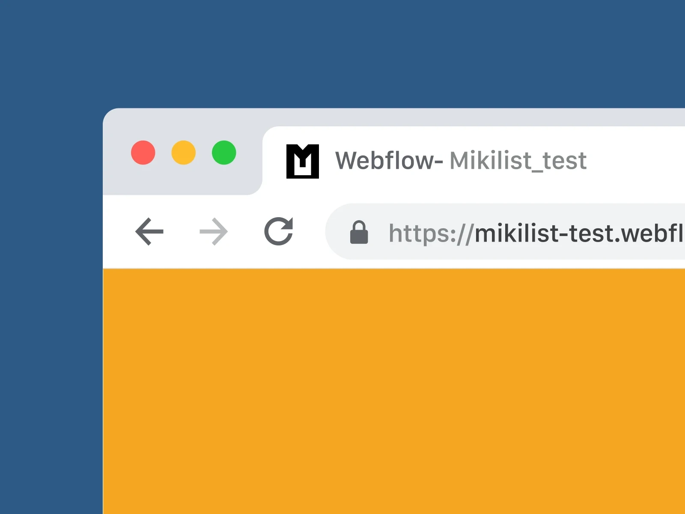
Task: Click the https://mikilist-test address bar
Action: tap(505, 232)
